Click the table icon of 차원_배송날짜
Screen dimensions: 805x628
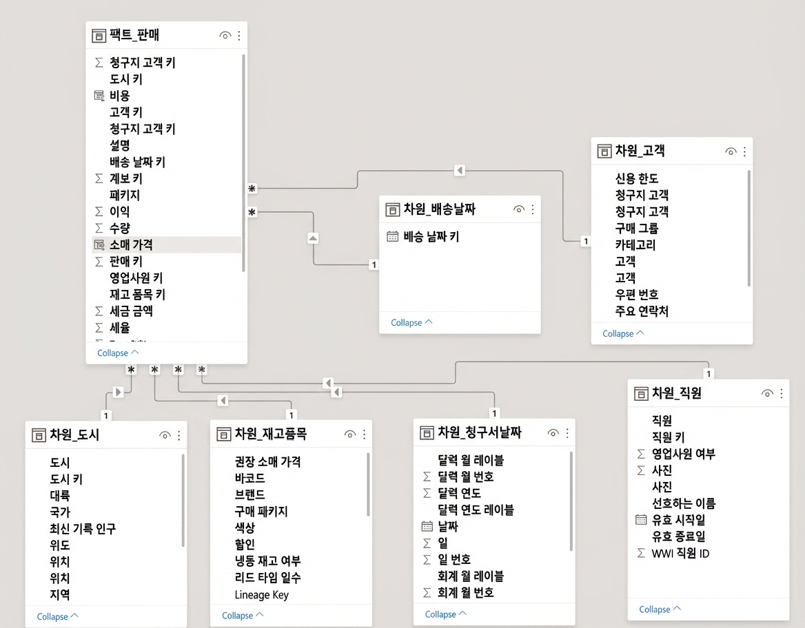click(393, 209)
